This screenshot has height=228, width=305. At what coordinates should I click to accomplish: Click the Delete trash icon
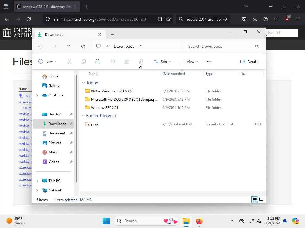[141, 62]
